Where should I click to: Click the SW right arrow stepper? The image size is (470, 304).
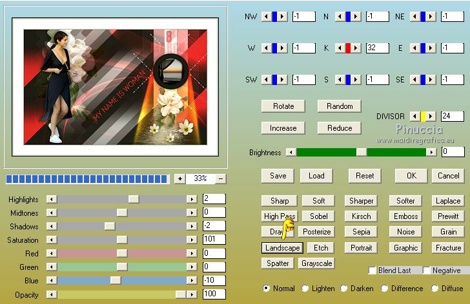[282, 79]
